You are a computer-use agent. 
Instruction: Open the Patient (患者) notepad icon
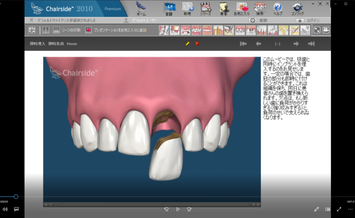[224, 9]
